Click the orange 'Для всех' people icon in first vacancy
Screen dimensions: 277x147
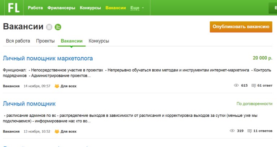(57, 86)
